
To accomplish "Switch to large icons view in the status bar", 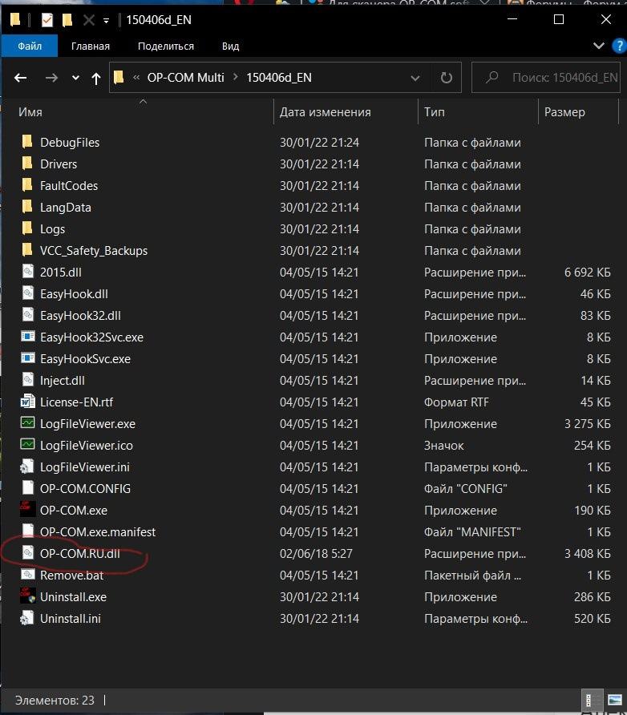I will [609, 700].
